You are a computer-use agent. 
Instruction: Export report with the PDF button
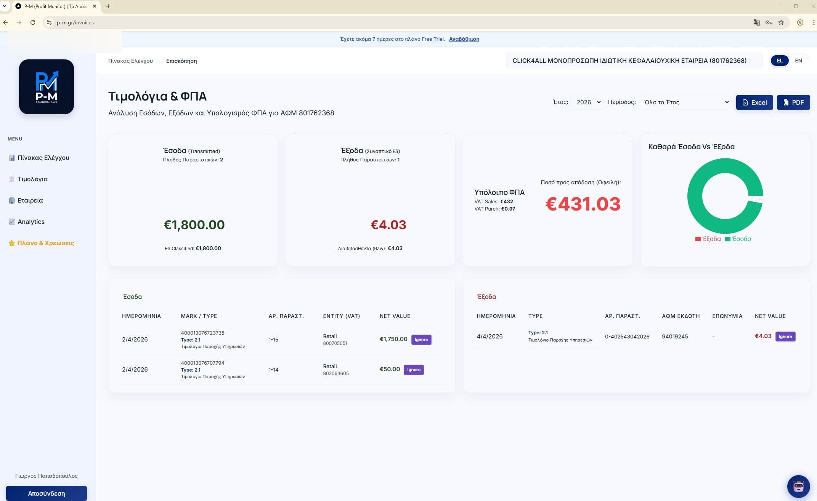[x=793, y=102]
